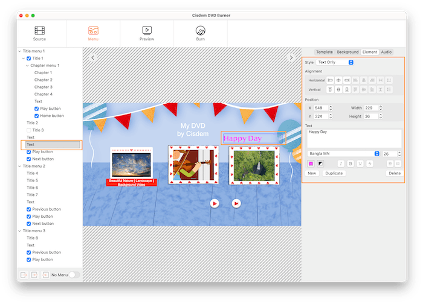Open the Style dropdown showing Text Only
Image resolution: width=423 pixels, height=304 pixels.
pos(335,62)
